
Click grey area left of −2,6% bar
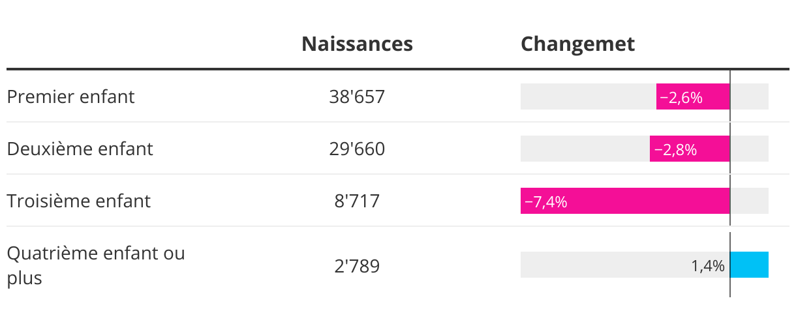click(587, 97)
